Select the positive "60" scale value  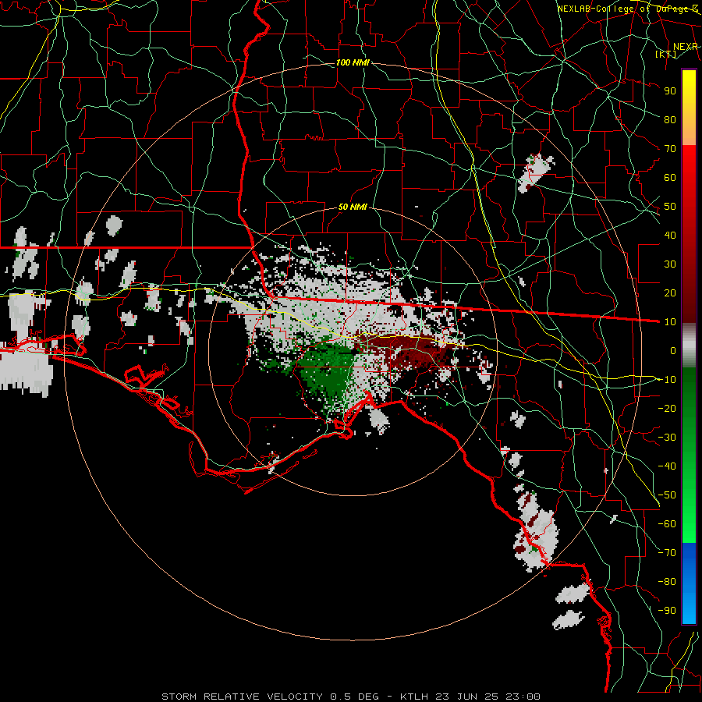click(670, 177)
